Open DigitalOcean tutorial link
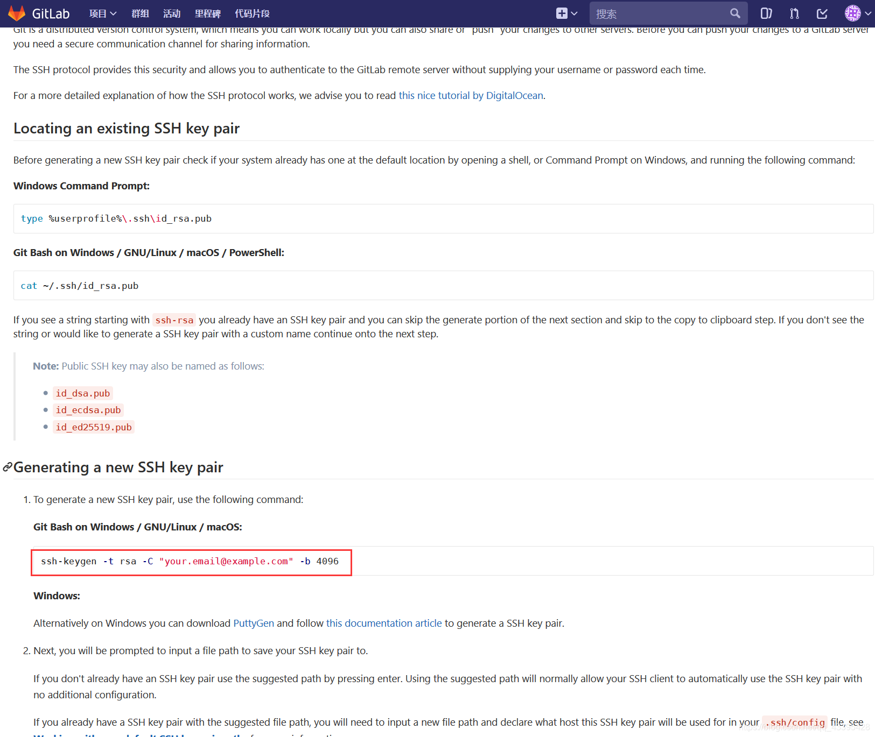Image resolution: width=875 pixels, height=737 pixels. (471, 95)
